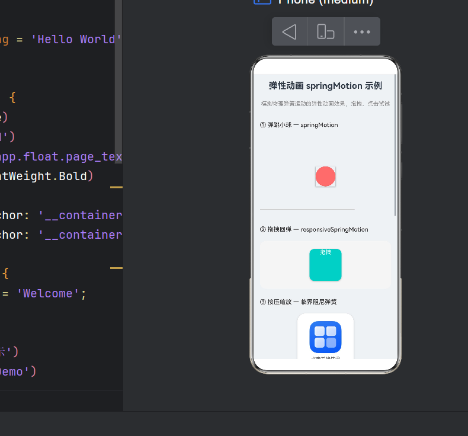
Task: Click the subtitle text under the preview title
Action: coord(325,104)
